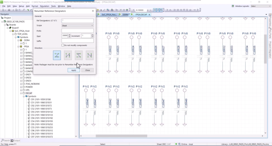Click the Undo arrow toolbar icon
Screen dimensions: 272x146
click(x=28, y=10)
